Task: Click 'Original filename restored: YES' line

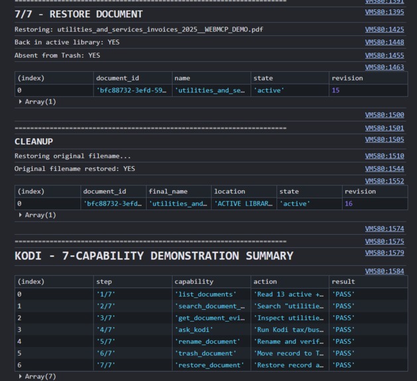Action: click(74, 169)
